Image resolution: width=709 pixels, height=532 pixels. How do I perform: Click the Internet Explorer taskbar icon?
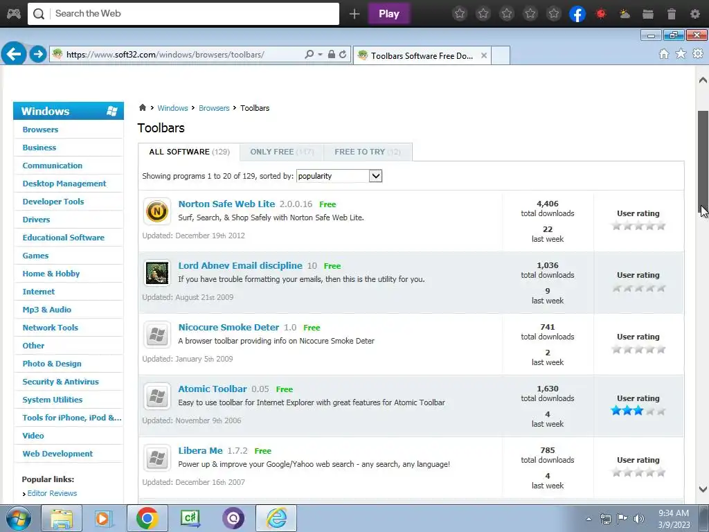coord(276,518)
